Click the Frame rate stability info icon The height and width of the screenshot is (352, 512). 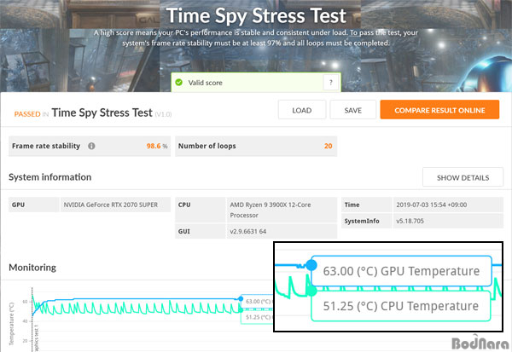point(91,146)
